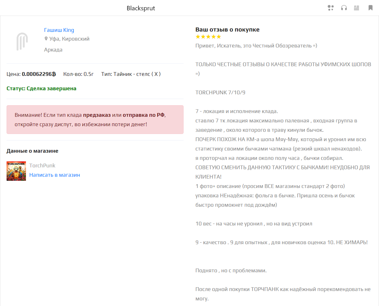The width and height of the screenshot is (379, 306).
Task: Click the line starting 10 вес
Action: tap(254, 224)
